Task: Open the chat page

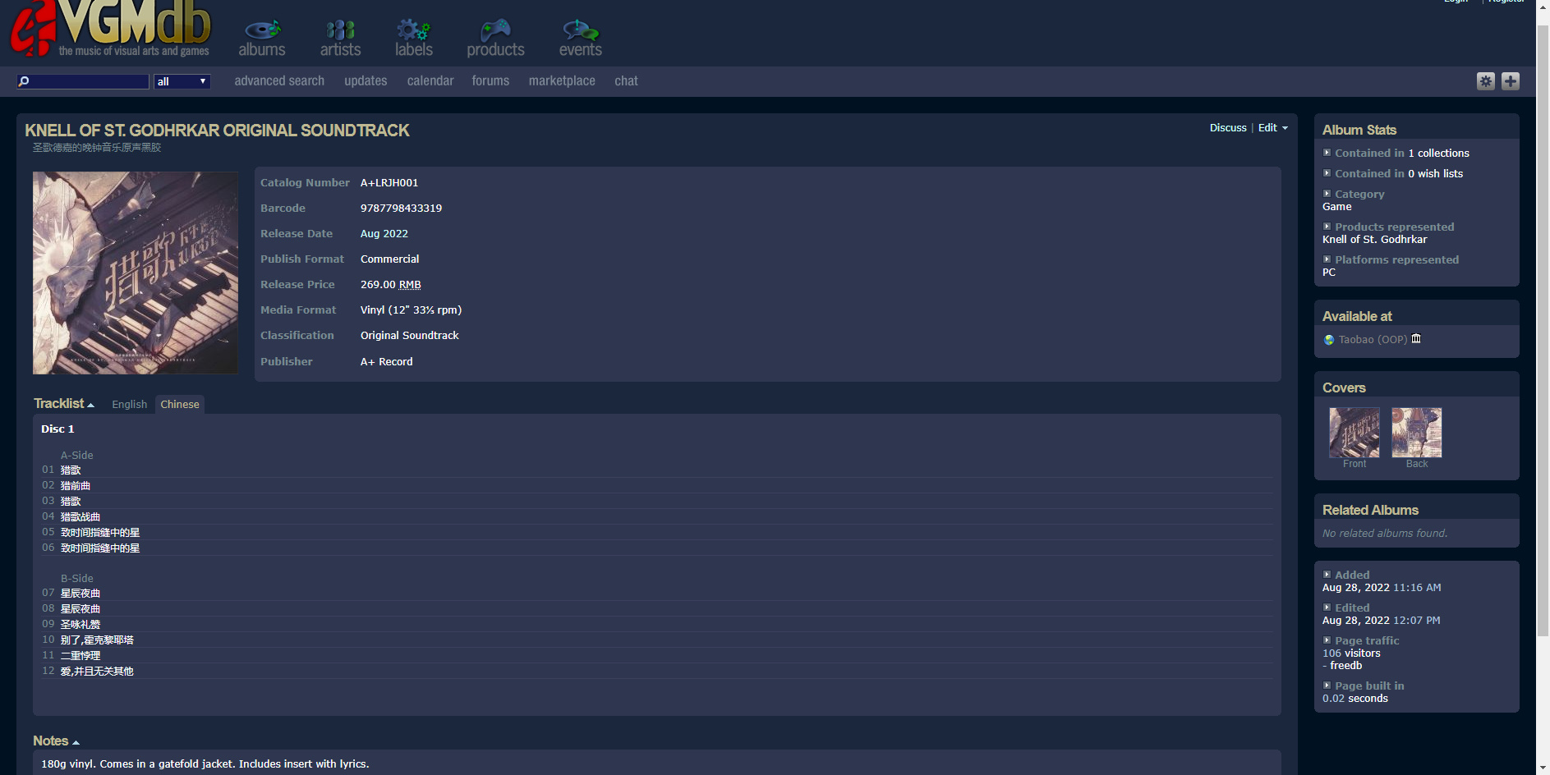Action: [626, 80]
